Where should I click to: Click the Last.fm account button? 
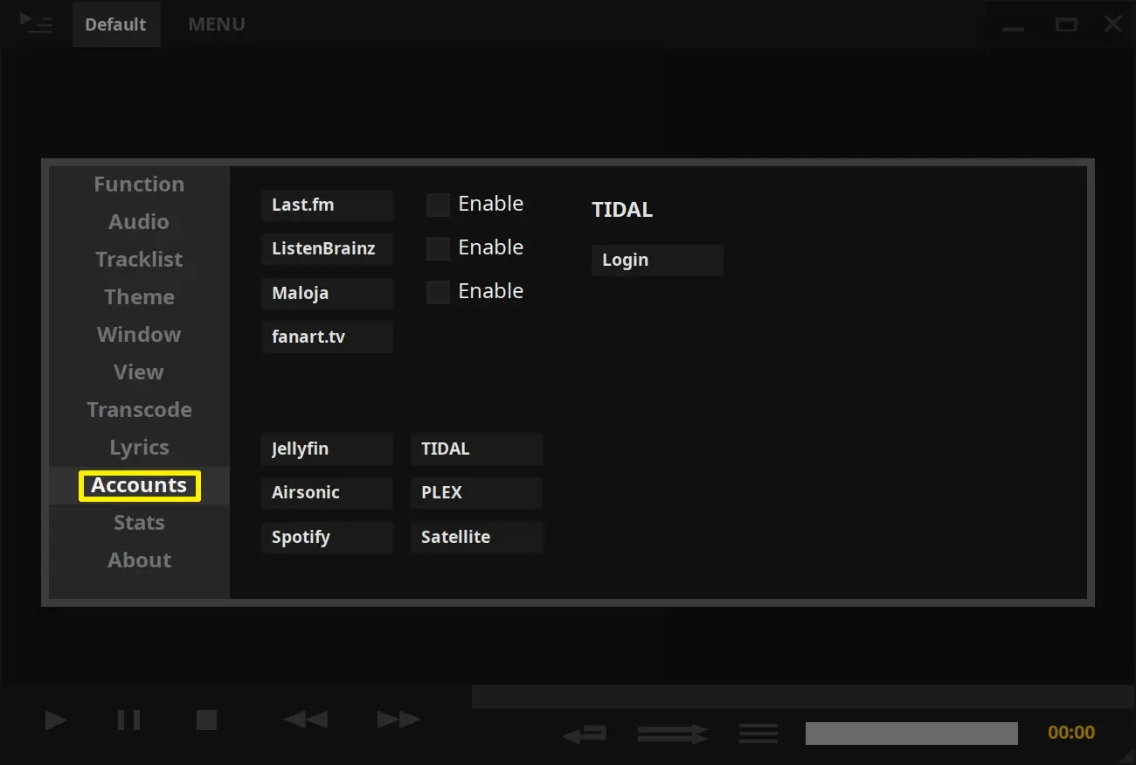tap(327, 205)
